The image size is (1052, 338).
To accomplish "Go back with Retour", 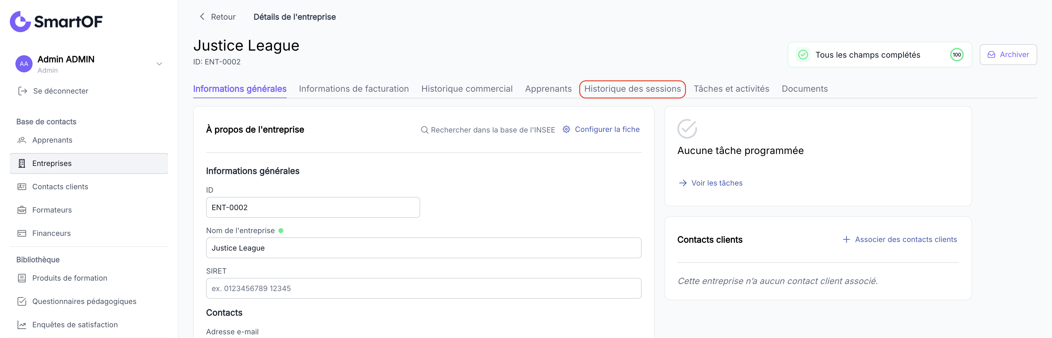I will point(223,17).
